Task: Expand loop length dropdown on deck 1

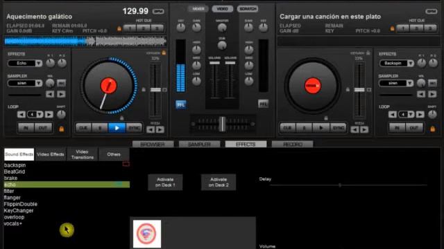Action: tap(40, 114)
